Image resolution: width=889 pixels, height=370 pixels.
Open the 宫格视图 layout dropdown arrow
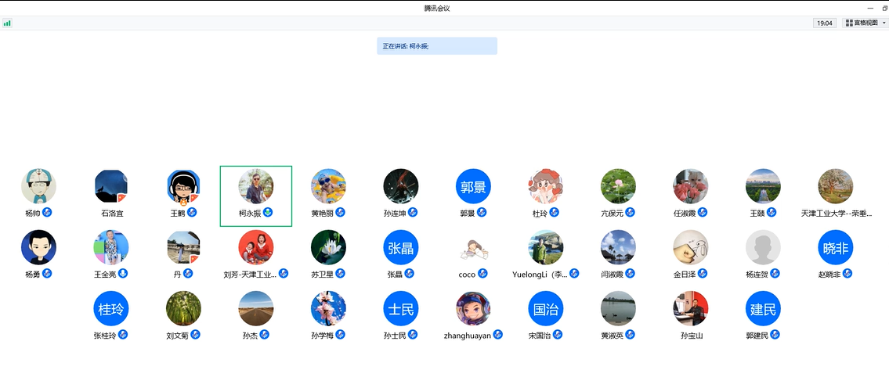pos(884,23)
